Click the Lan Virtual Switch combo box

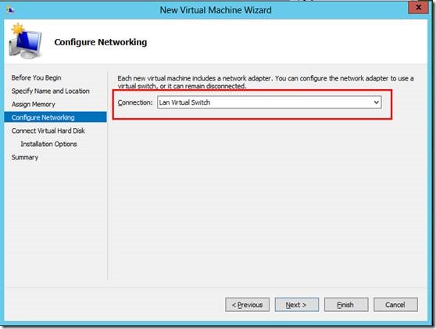[269, 102]
